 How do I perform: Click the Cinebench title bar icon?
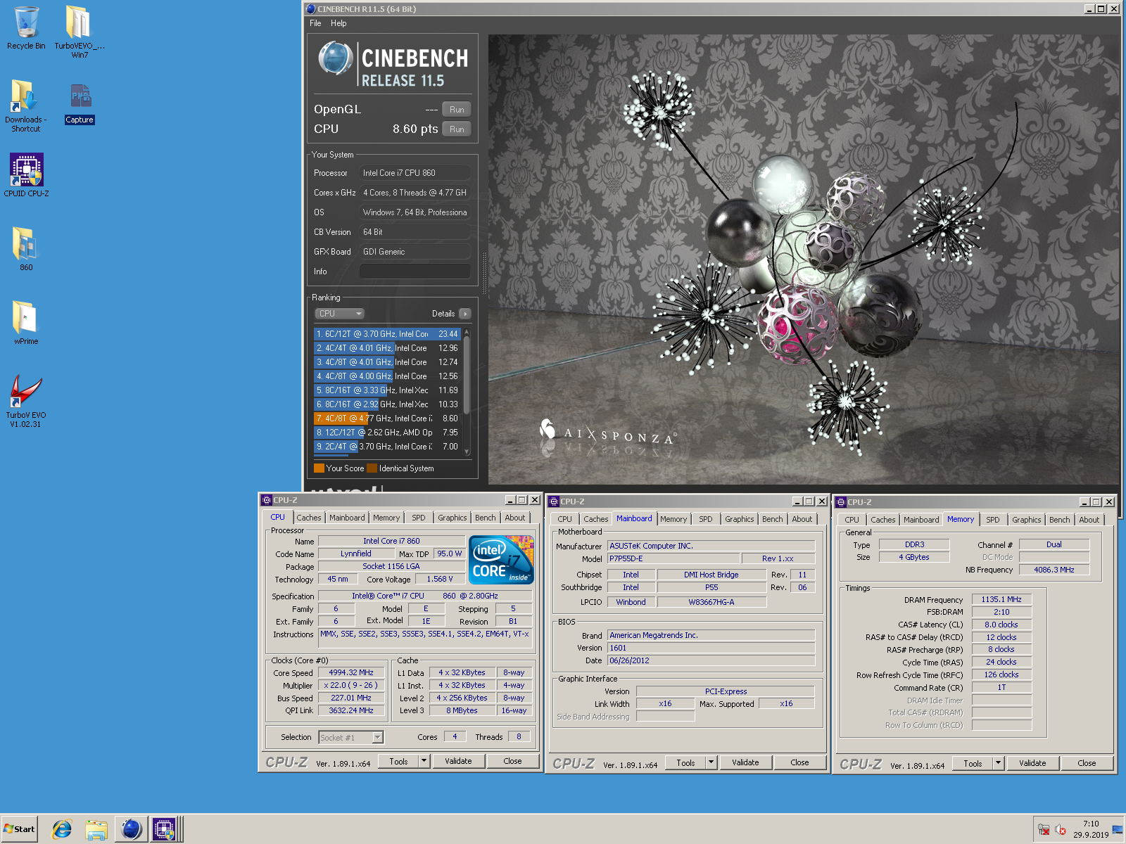[x=311, y=9]
